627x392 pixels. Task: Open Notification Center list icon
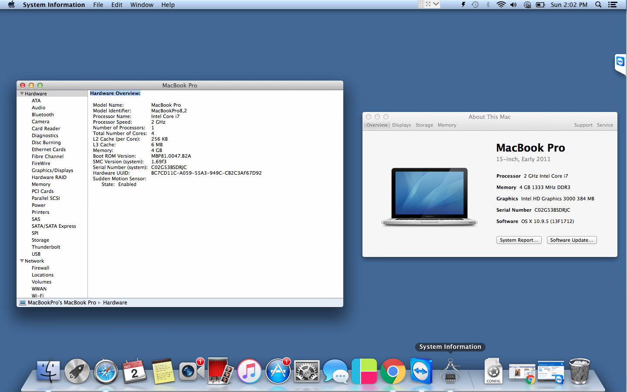613,5
